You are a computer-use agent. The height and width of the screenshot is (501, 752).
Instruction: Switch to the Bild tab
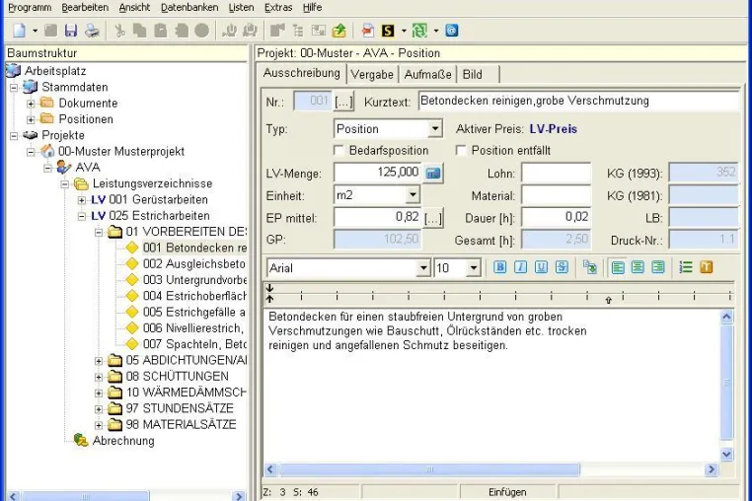pyautogui.click(x=473, y=75)
